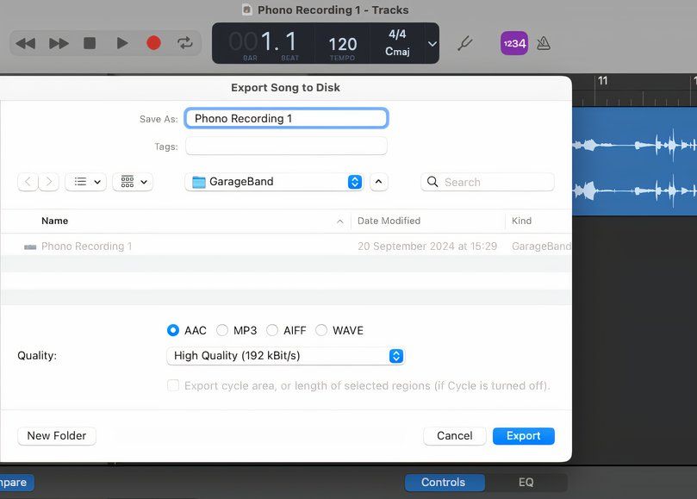Create a New Folder in the save dialog
697x499 pixels.
pyautogui.click(x=56, y=435)
